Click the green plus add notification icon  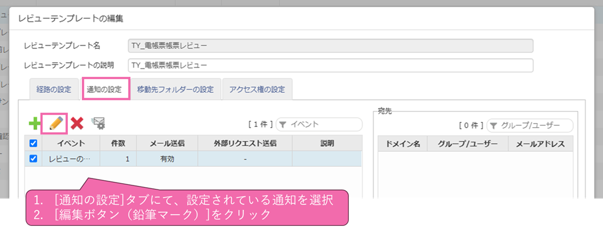(35, 123)
